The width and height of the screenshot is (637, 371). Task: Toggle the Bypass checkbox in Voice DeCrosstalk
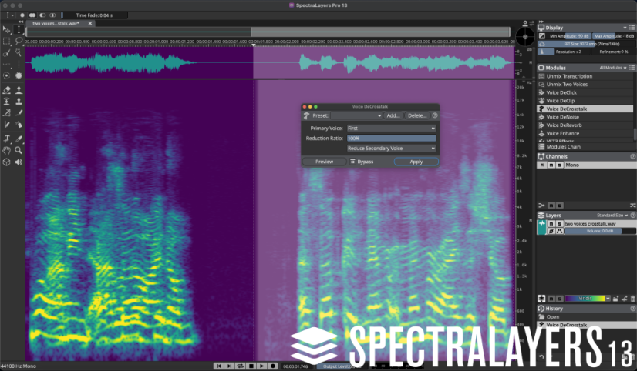(x=352, y=162)
